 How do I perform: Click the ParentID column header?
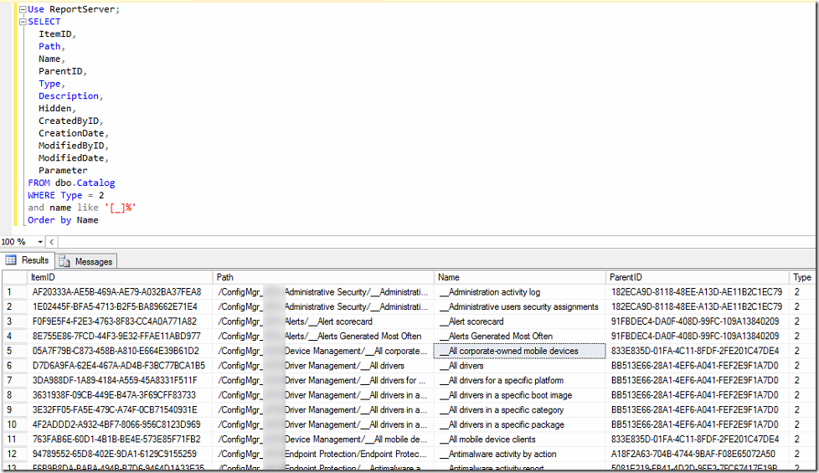[x=626, y=277]
